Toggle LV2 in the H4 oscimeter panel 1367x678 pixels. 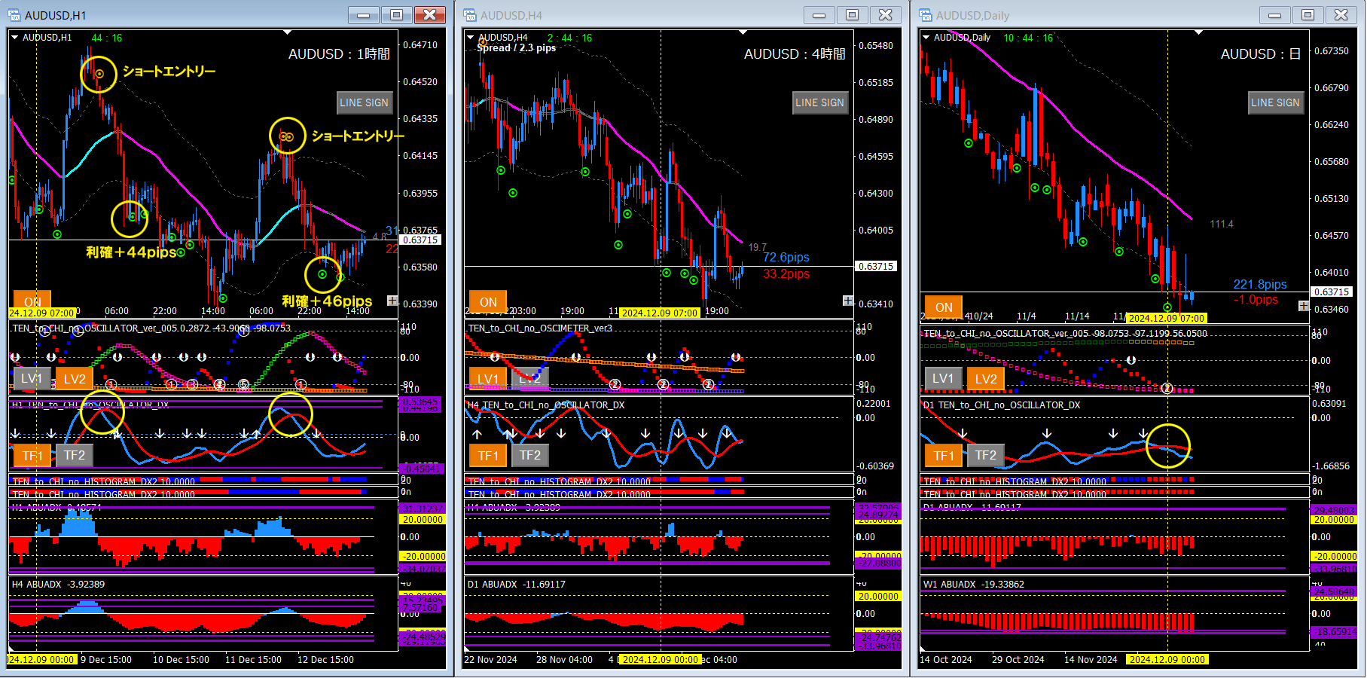pos(530,378)
